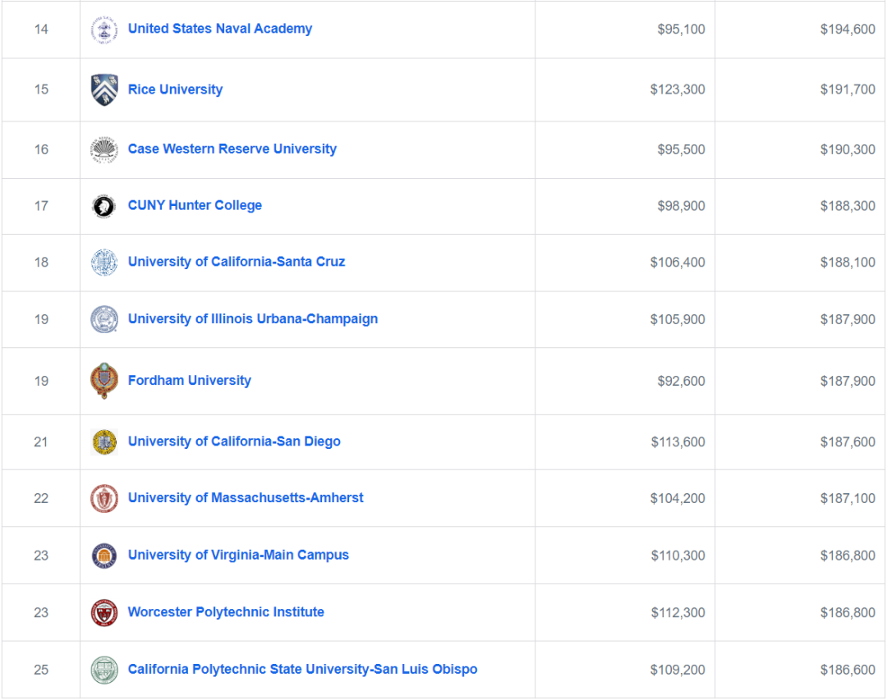Click the UC Santa Cruz seal icon
Screen dimensions: 887x700
coord(104,263)
